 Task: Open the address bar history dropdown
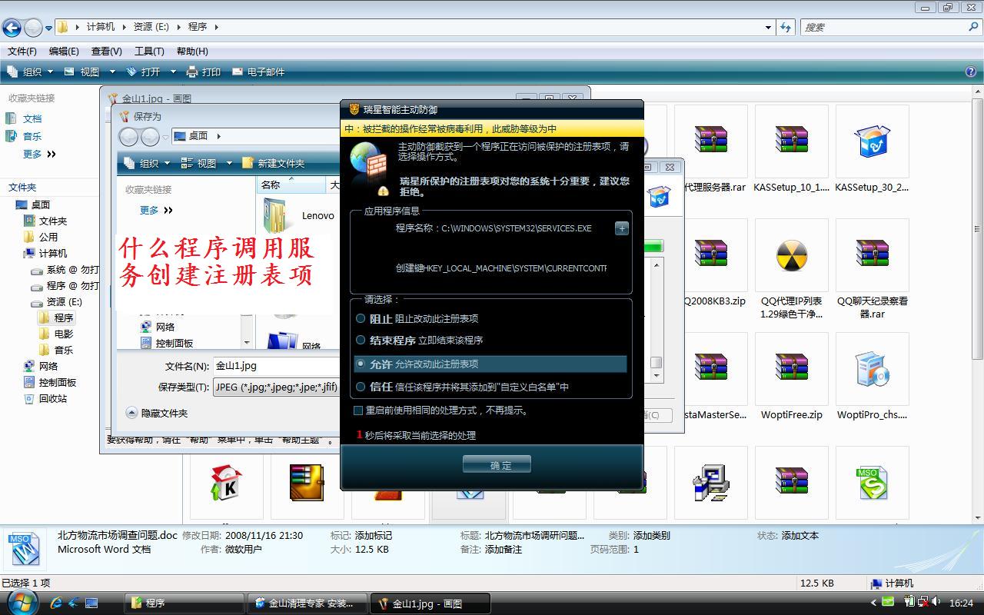(768, 28)
